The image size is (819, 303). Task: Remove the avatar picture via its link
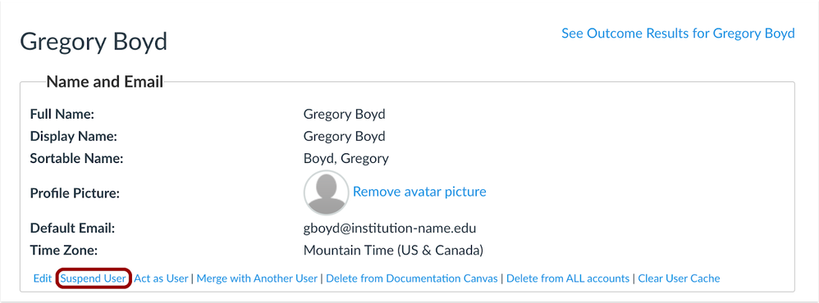tap(419, 192)
